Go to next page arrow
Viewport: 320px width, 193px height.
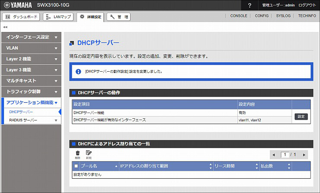tap(304, 155)
